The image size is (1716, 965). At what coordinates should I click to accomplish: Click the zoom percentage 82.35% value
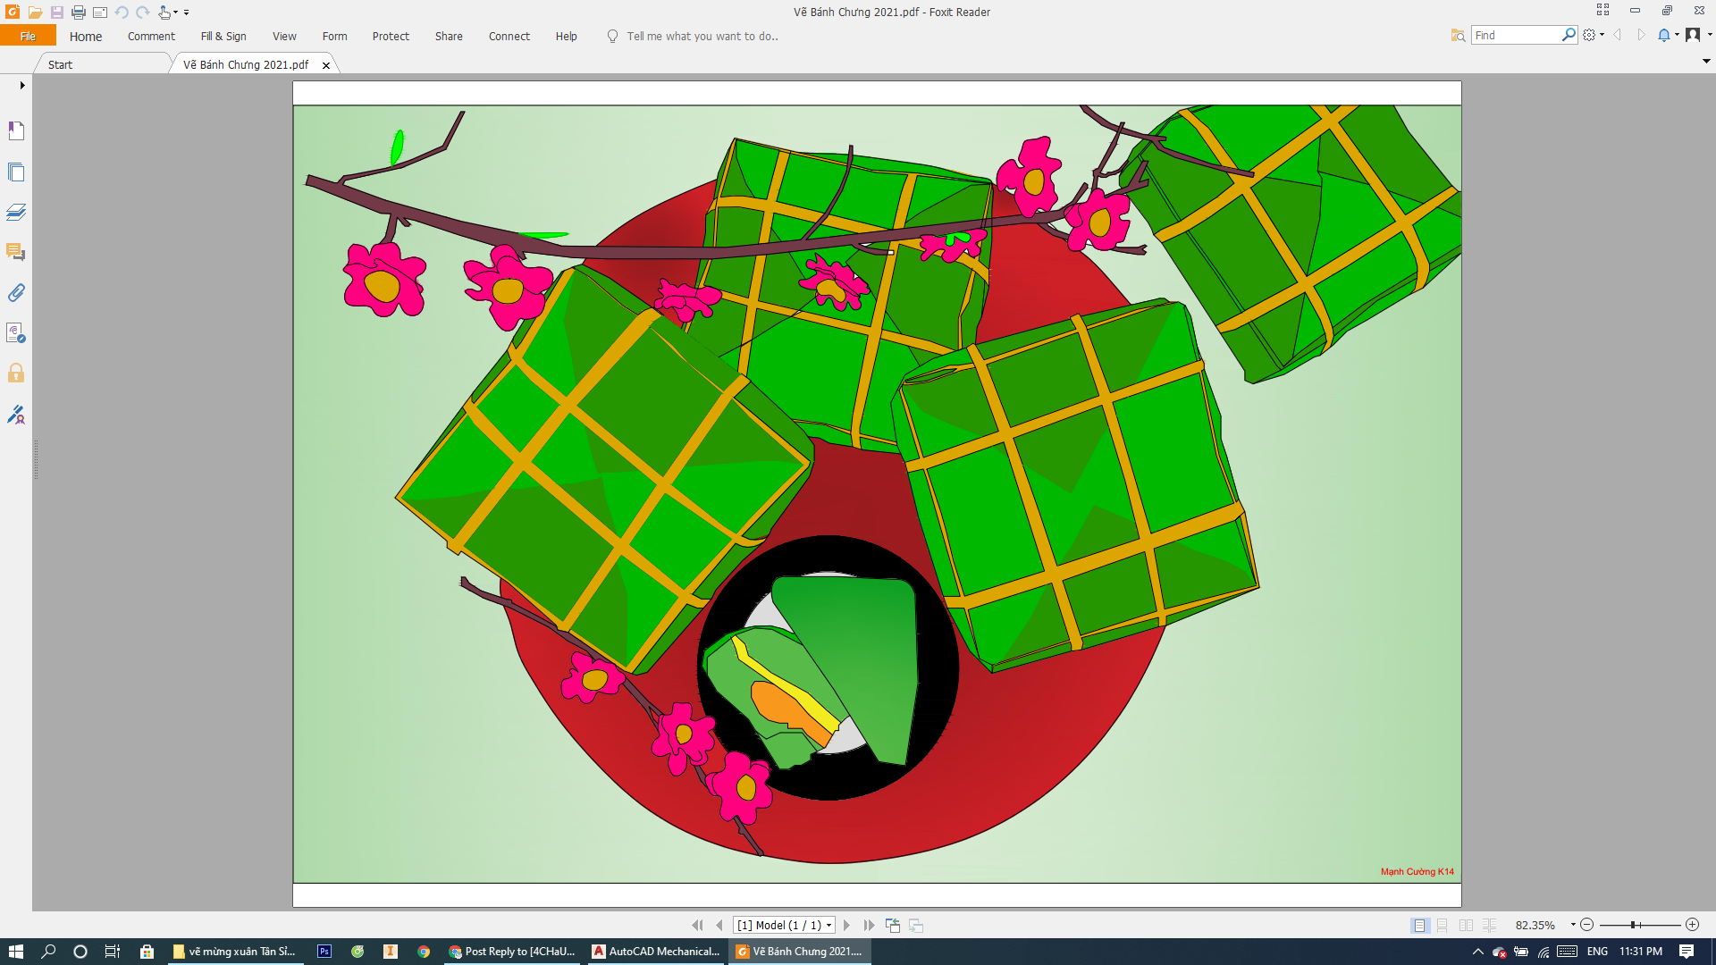pos(1535,925)
